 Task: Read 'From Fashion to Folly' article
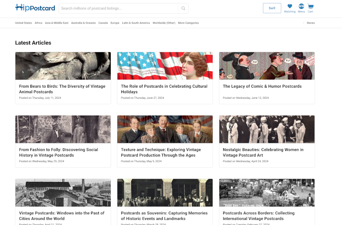(x=59, y=152)
